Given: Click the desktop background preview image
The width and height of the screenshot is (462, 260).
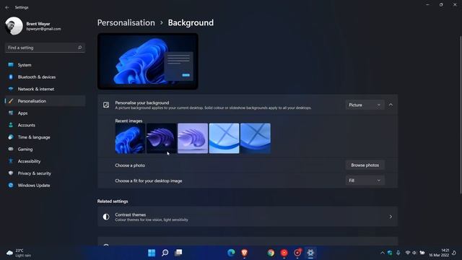Looking at the screenshot, I should coord(148,61).
